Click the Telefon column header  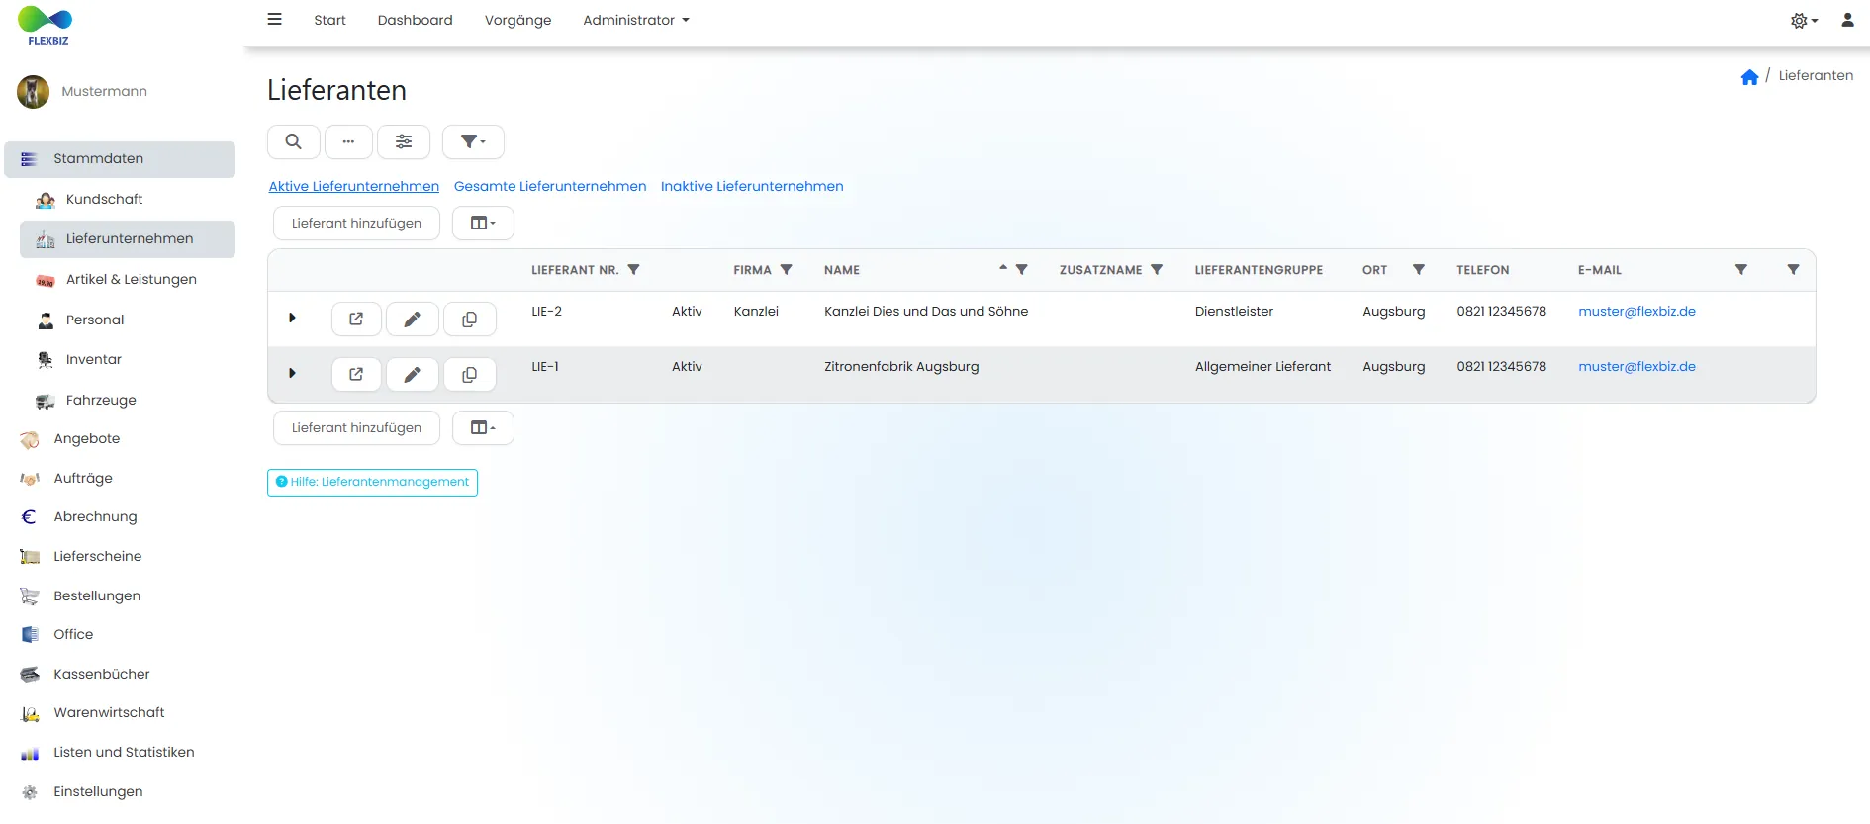pos(1483,270)
